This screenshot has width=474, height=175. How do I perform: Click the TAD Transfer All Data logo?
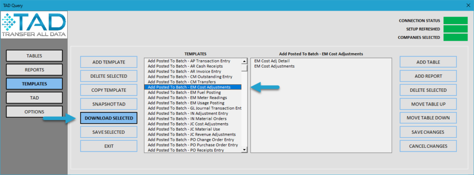coord(34,25)
